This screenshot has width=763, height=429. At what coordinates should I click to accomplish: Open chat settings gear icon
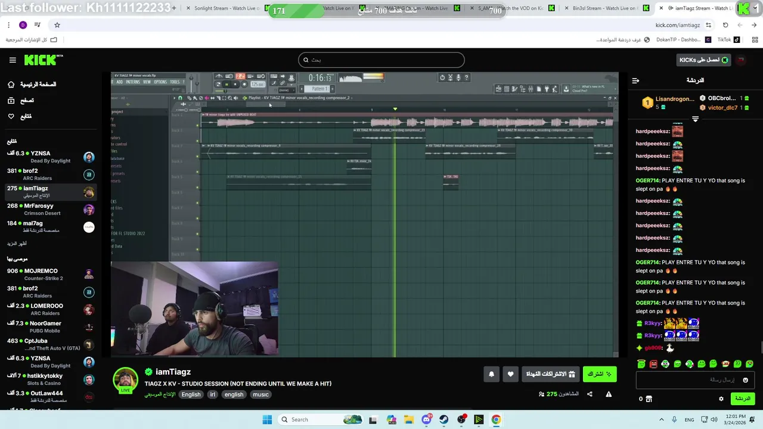721,399
